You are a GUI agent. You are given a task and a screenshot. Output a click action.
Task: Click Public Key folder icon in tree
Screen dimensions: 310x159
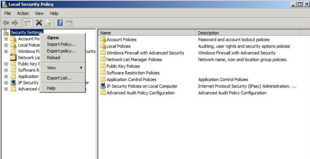coord(13,64)
